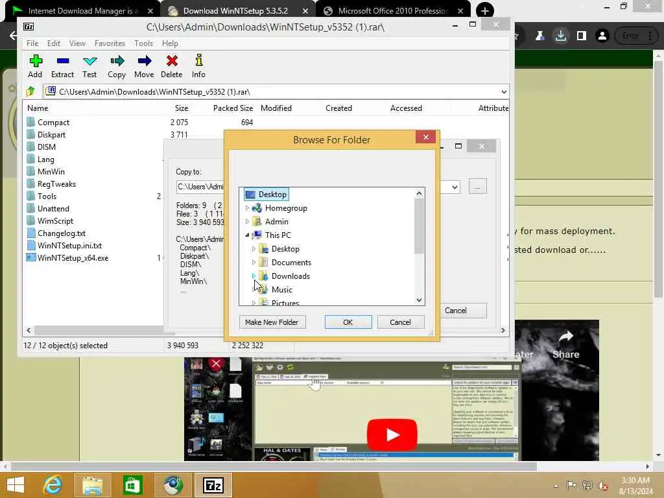Viewport: 664px width, 498px height.
Task: Click Share on the video thumbnail
Action: [565, 345]
